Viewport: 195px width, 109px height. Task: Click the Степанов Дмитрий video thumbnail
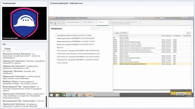[24, 23]
